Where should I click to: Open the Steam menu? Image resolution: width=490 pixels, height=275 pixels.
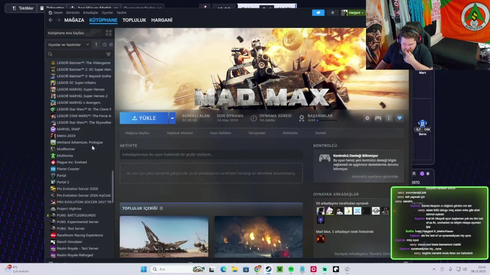tap(56, 13)
